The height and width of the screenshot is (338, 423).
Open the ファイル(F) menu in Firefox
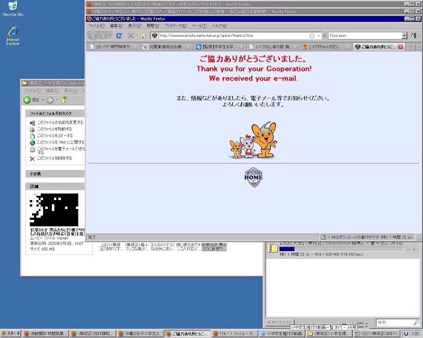point(96,26)
